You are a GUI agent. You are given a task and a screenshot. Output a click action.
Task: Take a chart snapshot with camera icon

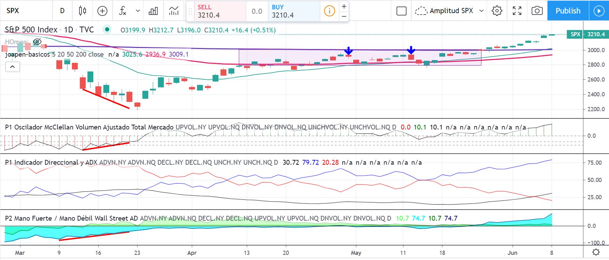pos(537,11)
